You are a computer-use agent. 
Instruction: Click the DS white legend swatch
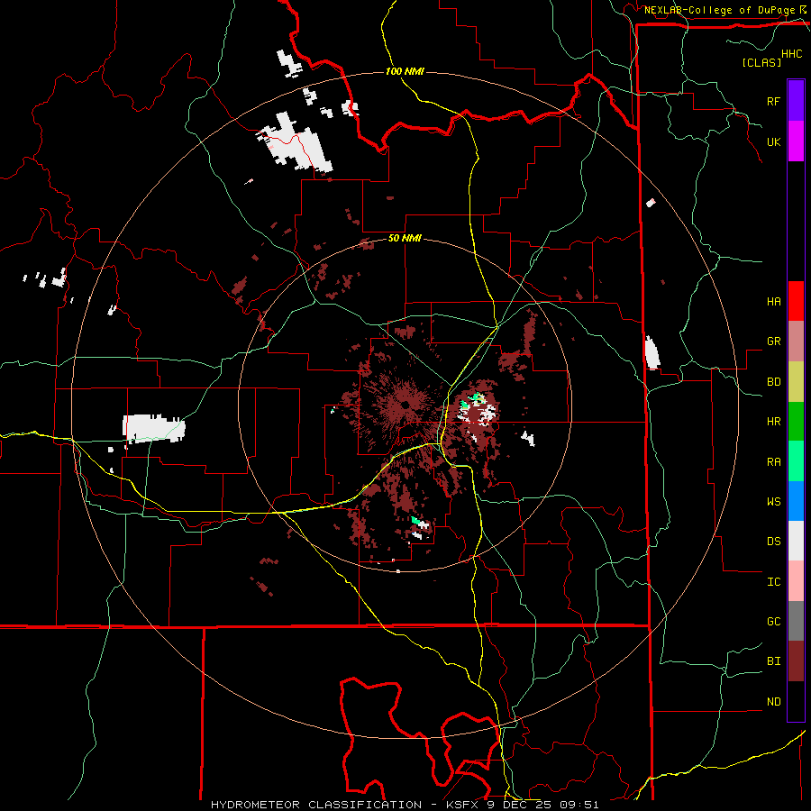pos(796,541)
